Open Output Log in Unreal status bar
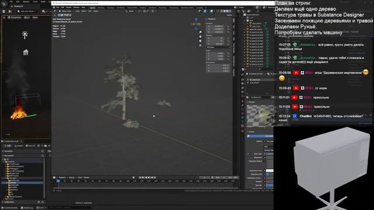Screen dimensions: 374x210 (x=27, y=208)
